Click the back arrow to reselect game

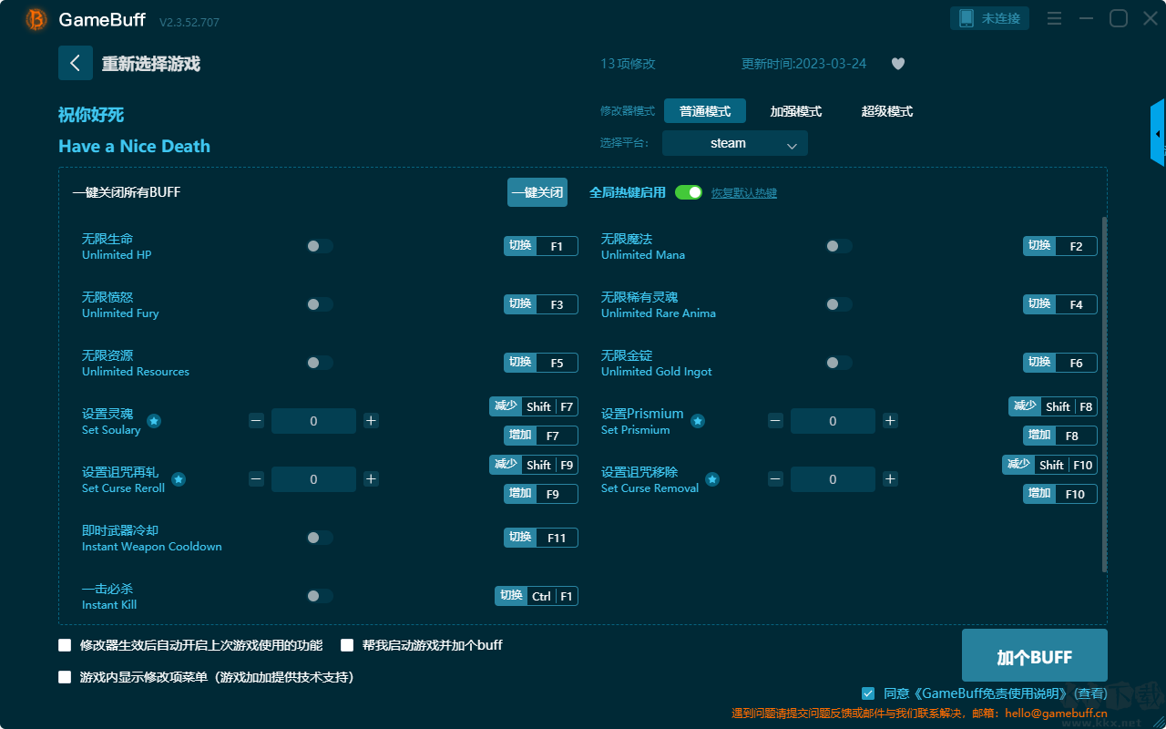[x=76, y=63]
